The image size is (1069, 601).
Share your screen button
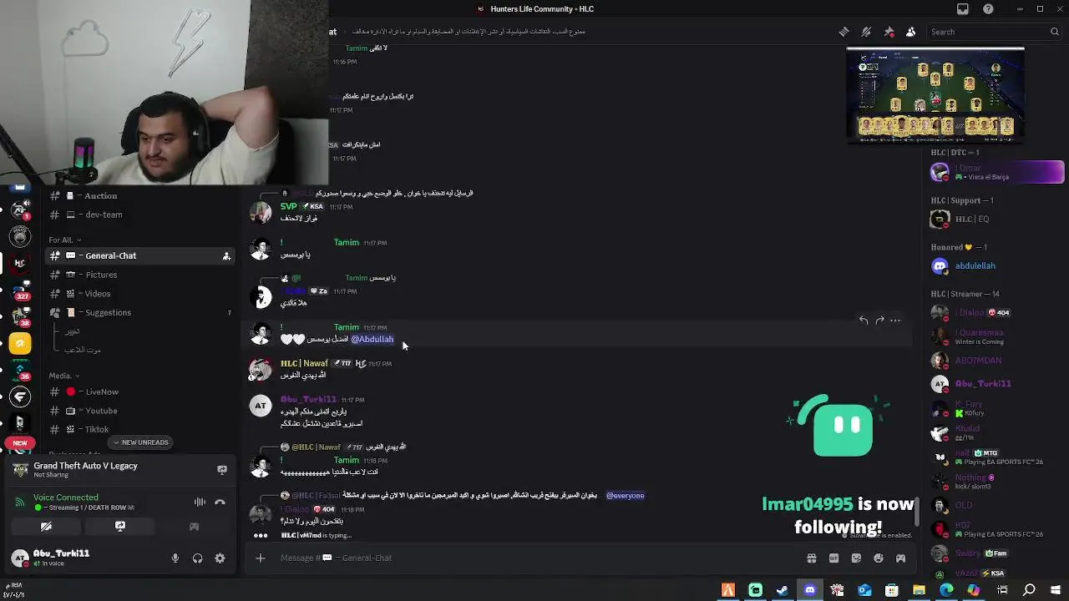click(120, 527)
